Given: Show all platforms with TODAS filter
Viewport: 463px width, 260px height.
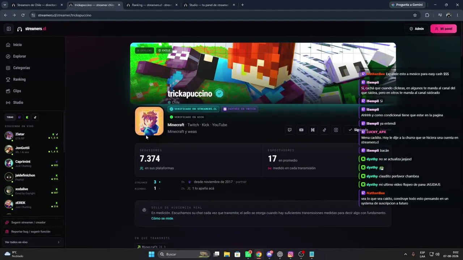Looking at the screenshot, I should coord(10,117).
